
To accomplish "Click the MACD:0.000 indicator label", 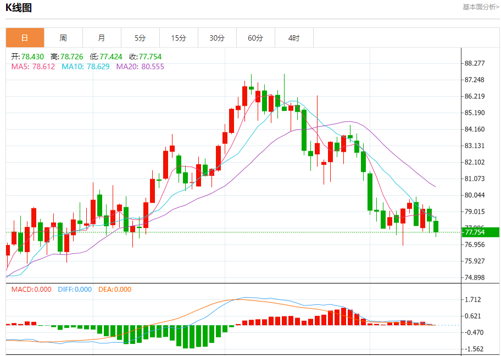I will (31, 290).
